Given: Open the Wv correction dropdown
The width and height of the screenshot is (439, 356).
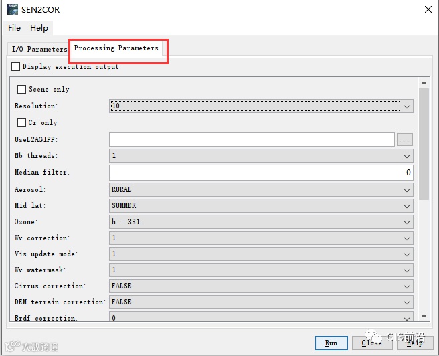Looking at the screenshot, I should pos(261,238).
